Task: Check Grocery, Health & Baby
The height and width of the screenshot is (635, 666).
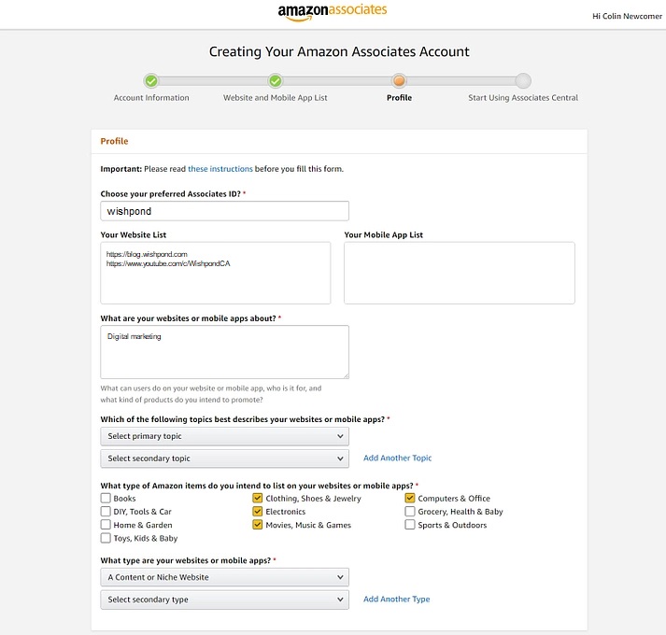Action: 410,511
